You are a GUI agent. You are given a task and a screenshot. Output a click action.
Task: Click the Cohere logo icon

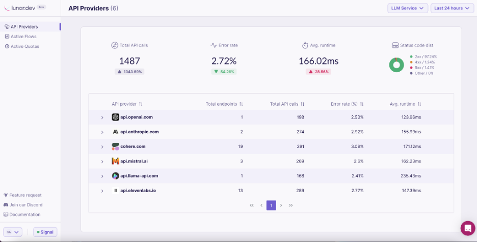click(x=115, y=146)
